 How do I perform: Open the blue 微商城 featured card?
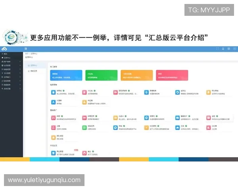(x=66, y=75)
